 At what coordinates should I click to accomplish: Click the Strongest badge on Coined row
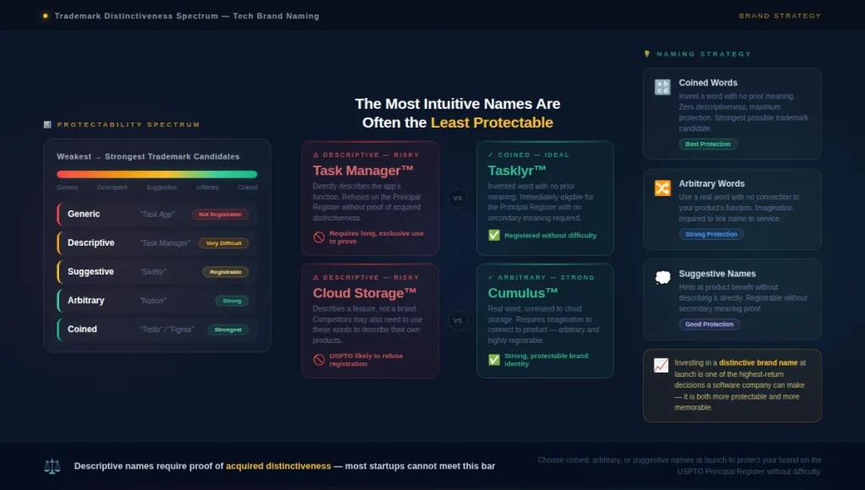point(228,329)
